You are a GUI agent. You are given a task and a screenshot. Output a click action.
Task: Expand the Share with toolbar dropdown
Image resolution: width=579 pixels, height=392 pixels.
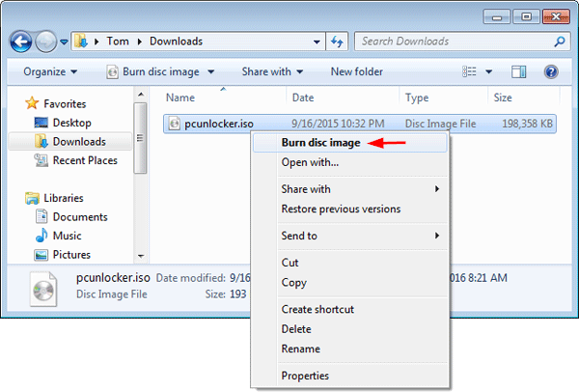tap(272, 71)
